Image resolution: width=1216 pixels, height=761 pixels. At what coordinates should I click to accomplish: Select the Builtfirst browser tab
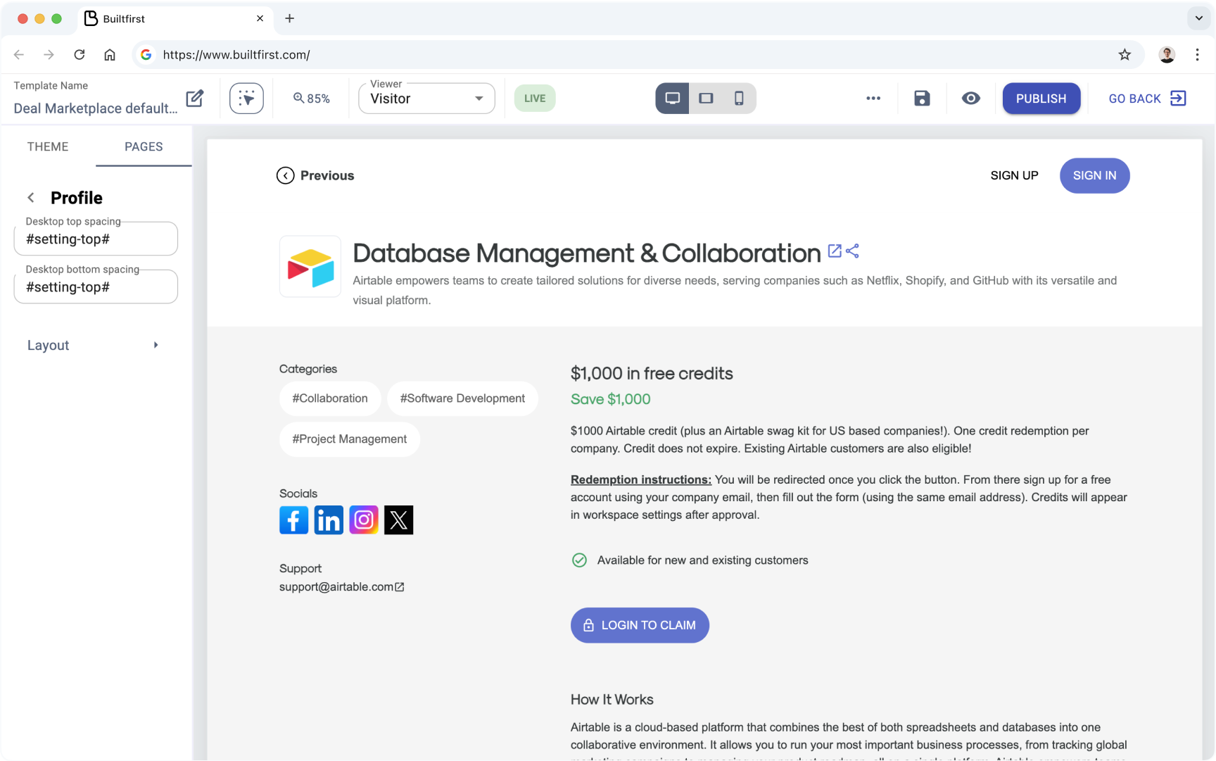(x=175, y=18)
